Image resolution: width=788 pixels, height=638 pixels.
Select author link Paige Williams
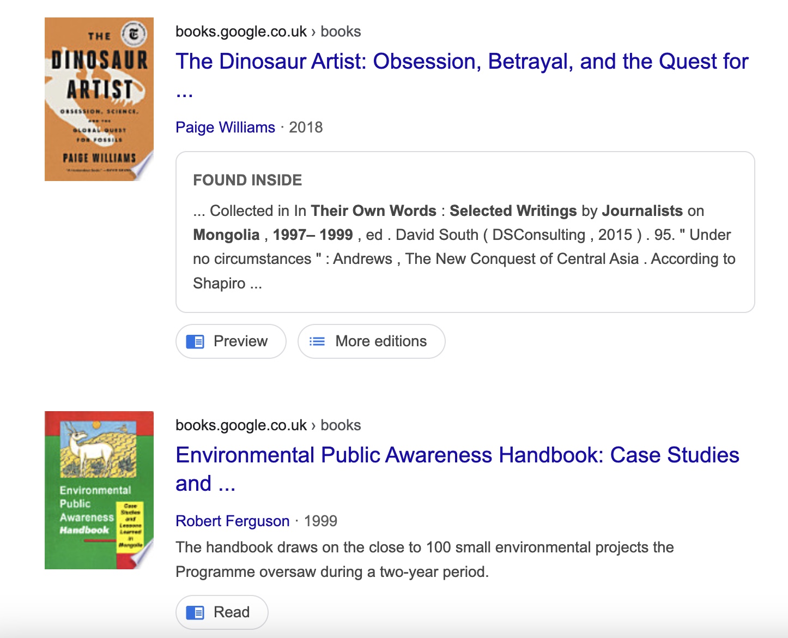coord(225,128)
